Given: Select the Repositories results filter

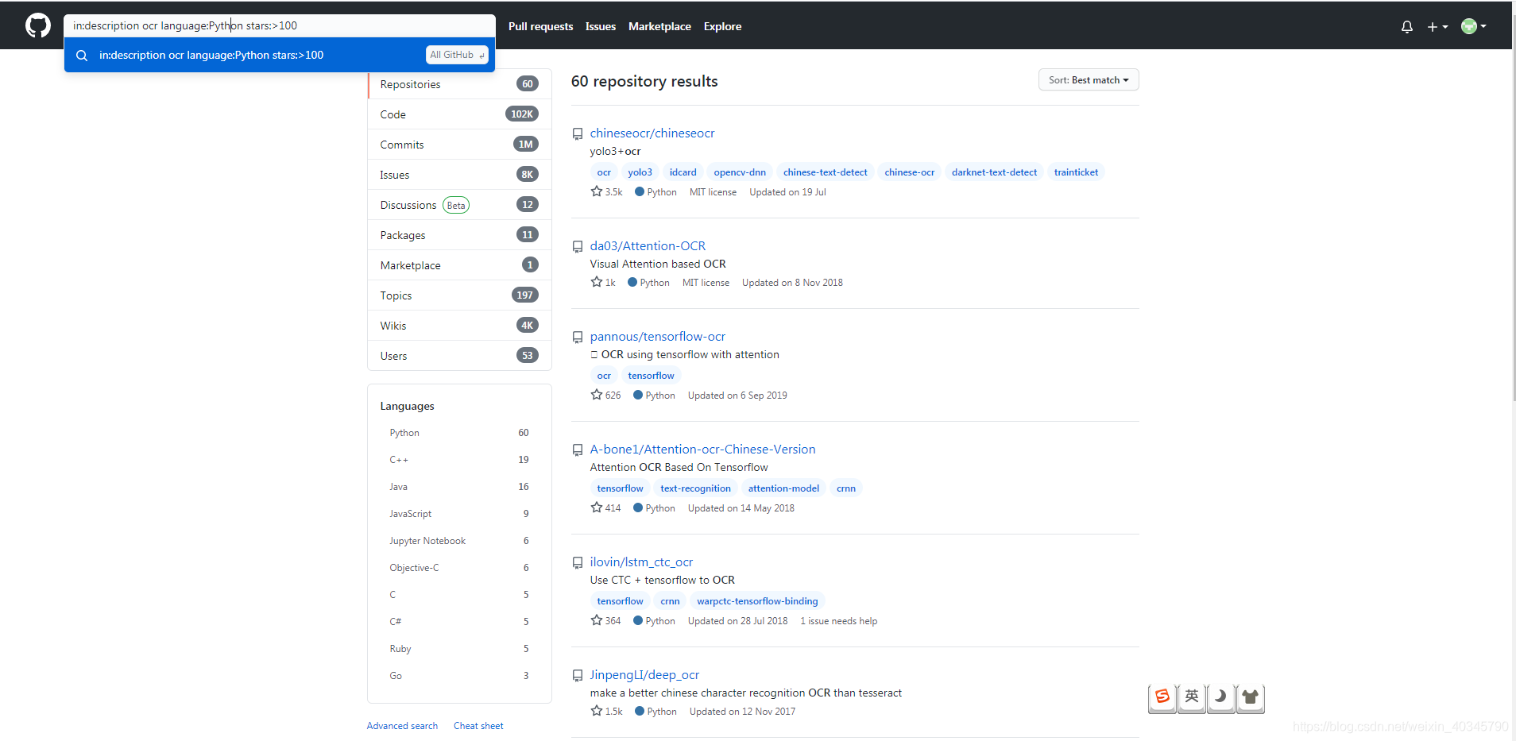Looking at the screenshot, I should [459, 84].
